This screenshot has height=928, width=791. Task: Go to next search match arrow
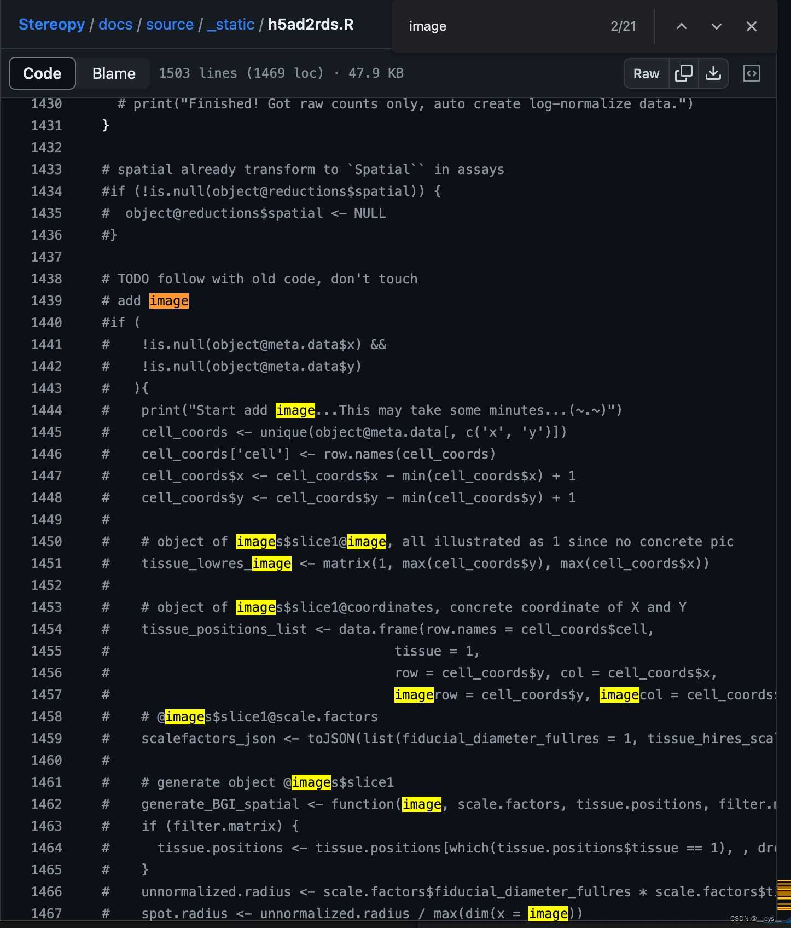point(716,26)
